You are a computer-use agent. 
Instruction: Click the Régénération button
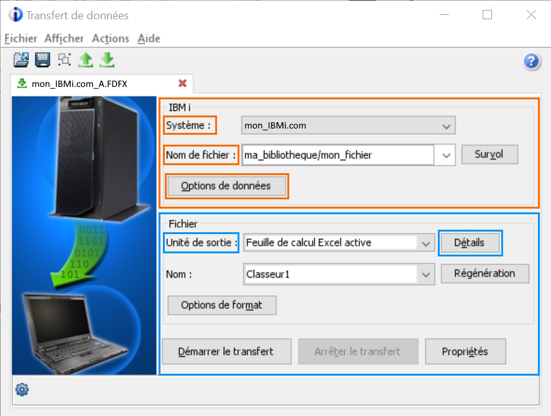coord(485,274)
